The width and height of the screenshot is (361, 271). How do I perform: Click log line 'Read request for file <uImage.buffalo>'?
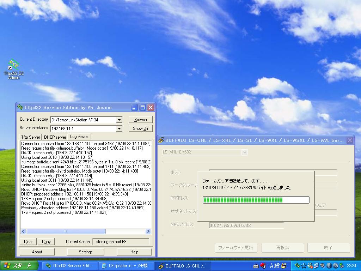point(82,148)
